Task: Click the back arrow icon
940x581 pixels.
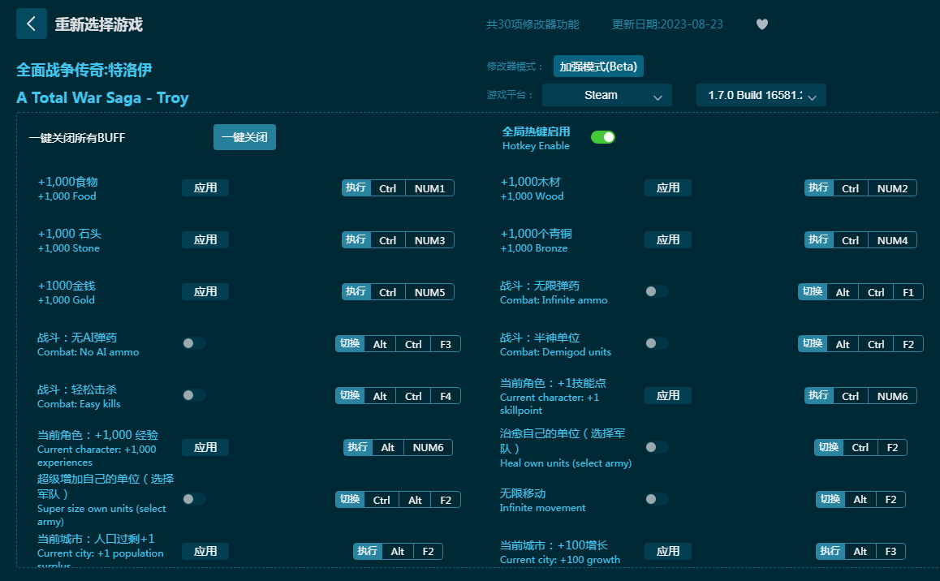Action: click(x=31, y=24)
